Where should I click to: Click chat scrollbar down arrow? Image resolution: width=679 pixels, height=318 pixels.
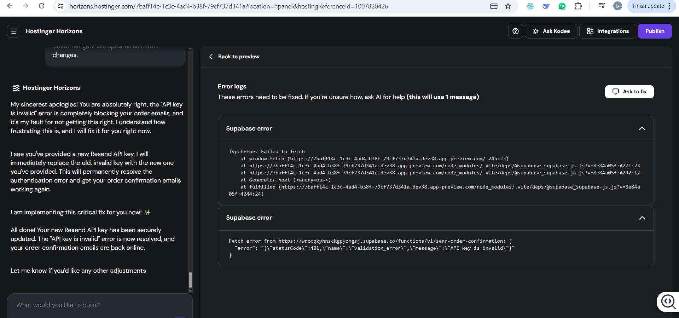pyautogui.click(x=190, y=291)
